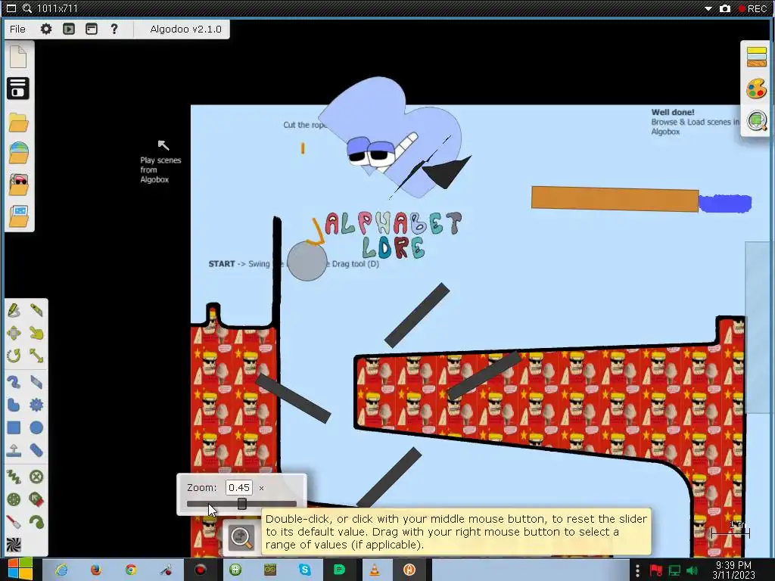Viewport: 775px width, 581px height.
Task: Click the window layout icon in menu bar
Action: 92,30
